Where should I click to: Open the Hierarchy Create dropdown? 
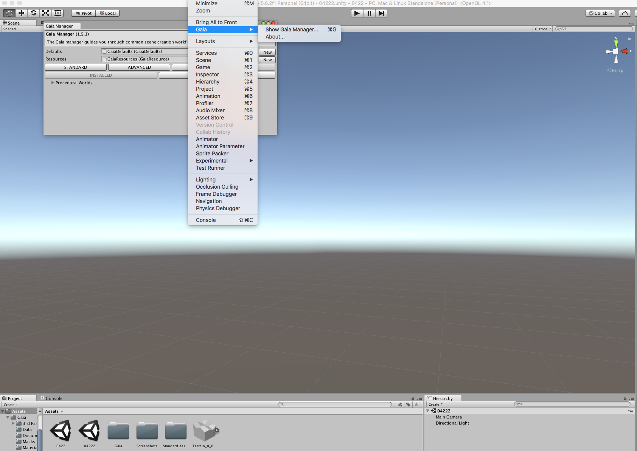(x=435, y=404)
